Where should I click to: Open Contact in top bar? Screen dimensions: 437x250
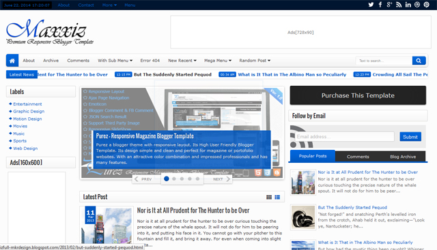coord(86,5)
